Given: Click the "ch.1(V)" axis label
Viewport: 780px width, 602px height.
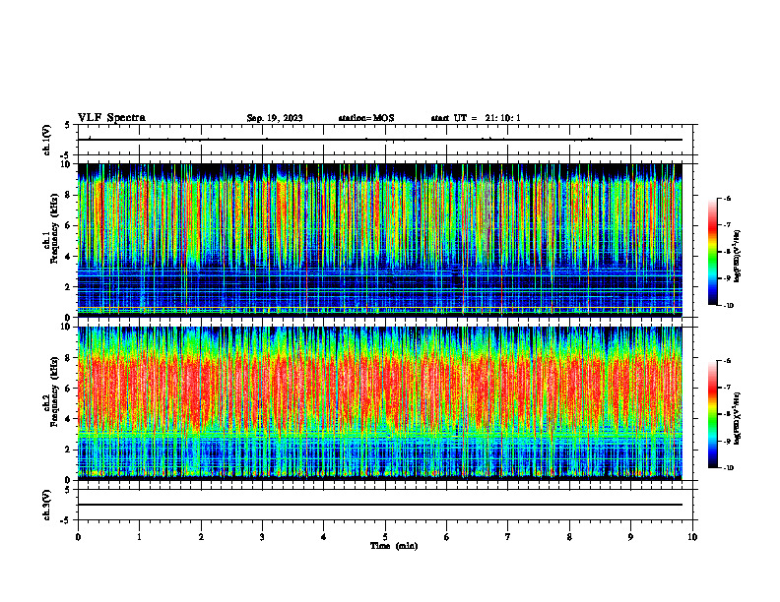Looking at the screenshot, I should click(47, 140).
